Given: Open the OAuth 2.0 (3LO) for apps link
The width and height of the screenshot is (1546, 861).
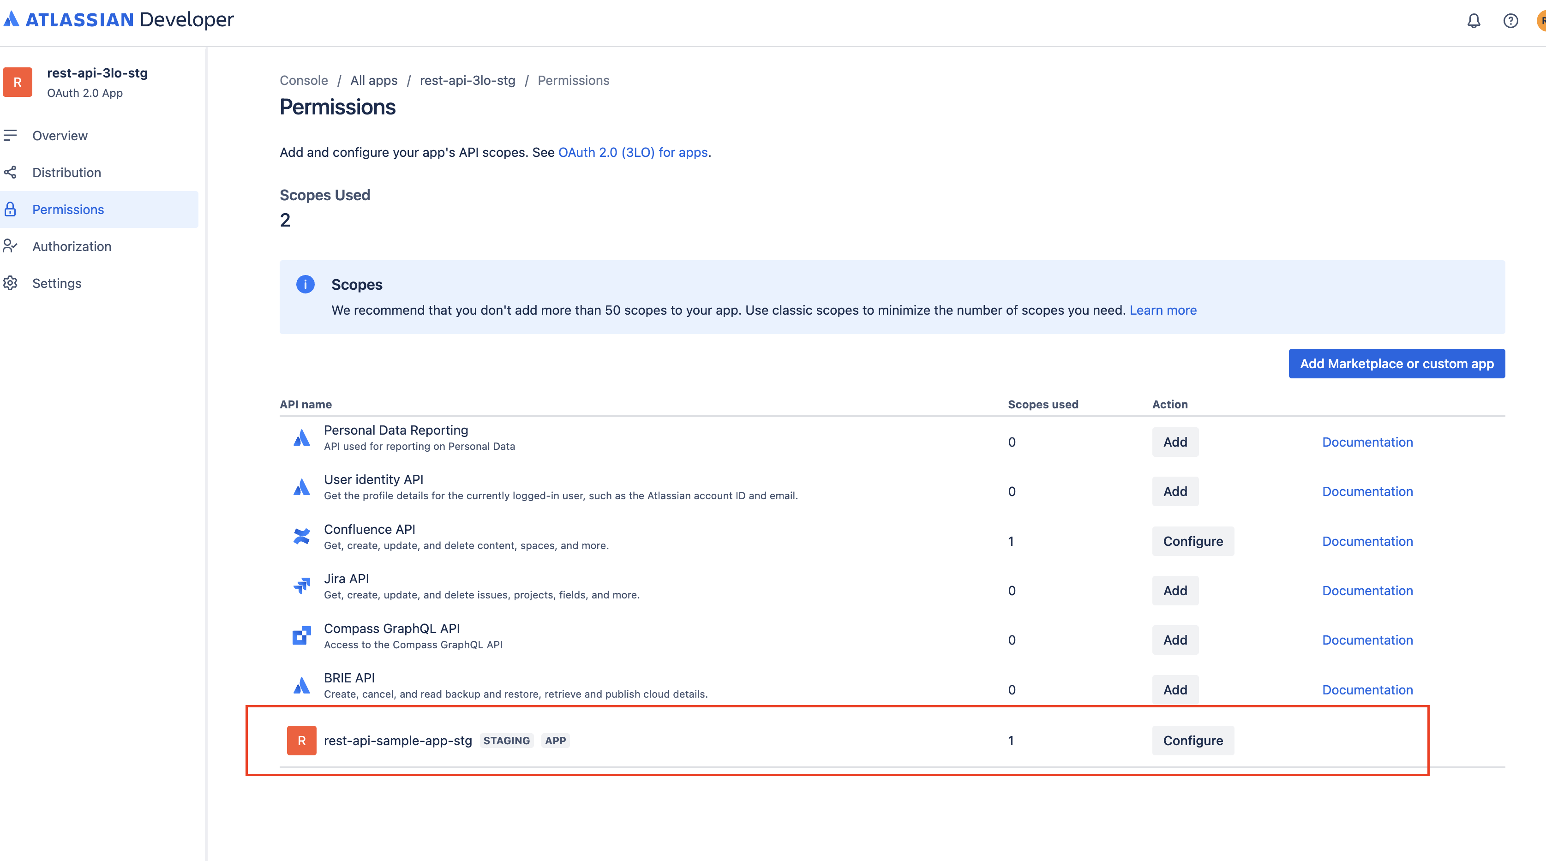Looking at the screenshot, I should click(x=633, y=152).
